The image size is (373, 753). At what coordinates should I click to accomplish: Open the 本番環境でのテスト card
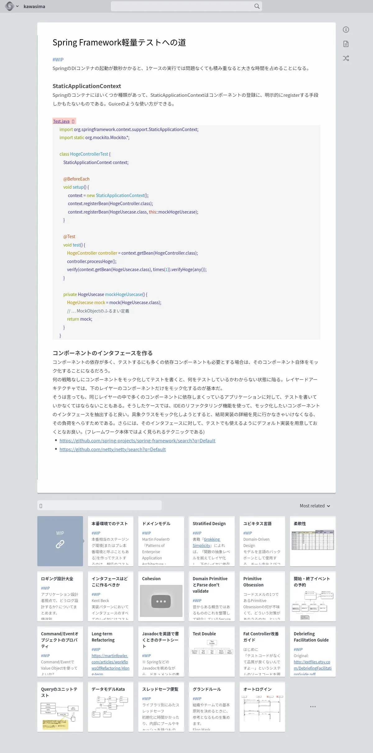(x=110, y=541)
